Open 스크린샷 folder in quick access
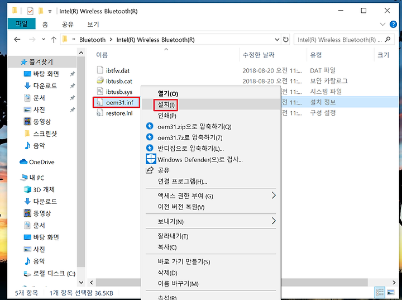Image resolution: width=402 pixels, height=300 pixels. coord(41,134)
